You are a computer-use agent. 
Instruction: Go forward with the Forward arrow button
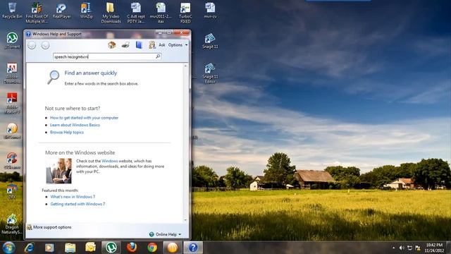click(x=45, y=45)
